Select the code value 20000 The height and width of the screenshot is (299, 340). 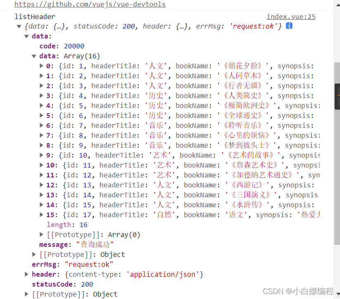click(74, 46)
